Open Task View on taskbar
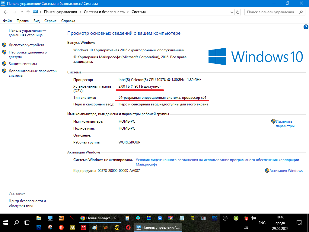Image resolution: width=309 pixels, height=232 pixels. (x=27, y=223)
